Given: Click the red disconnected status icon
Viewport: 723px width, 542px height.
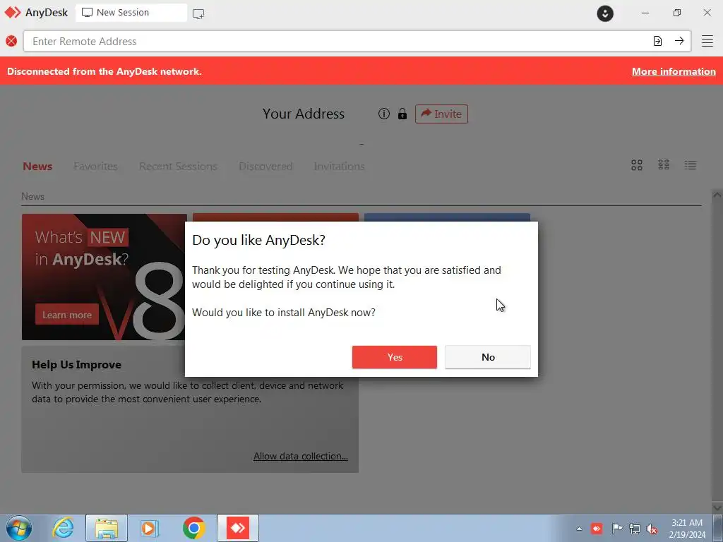Looking at the screenshot, I should tap(11, 41).
